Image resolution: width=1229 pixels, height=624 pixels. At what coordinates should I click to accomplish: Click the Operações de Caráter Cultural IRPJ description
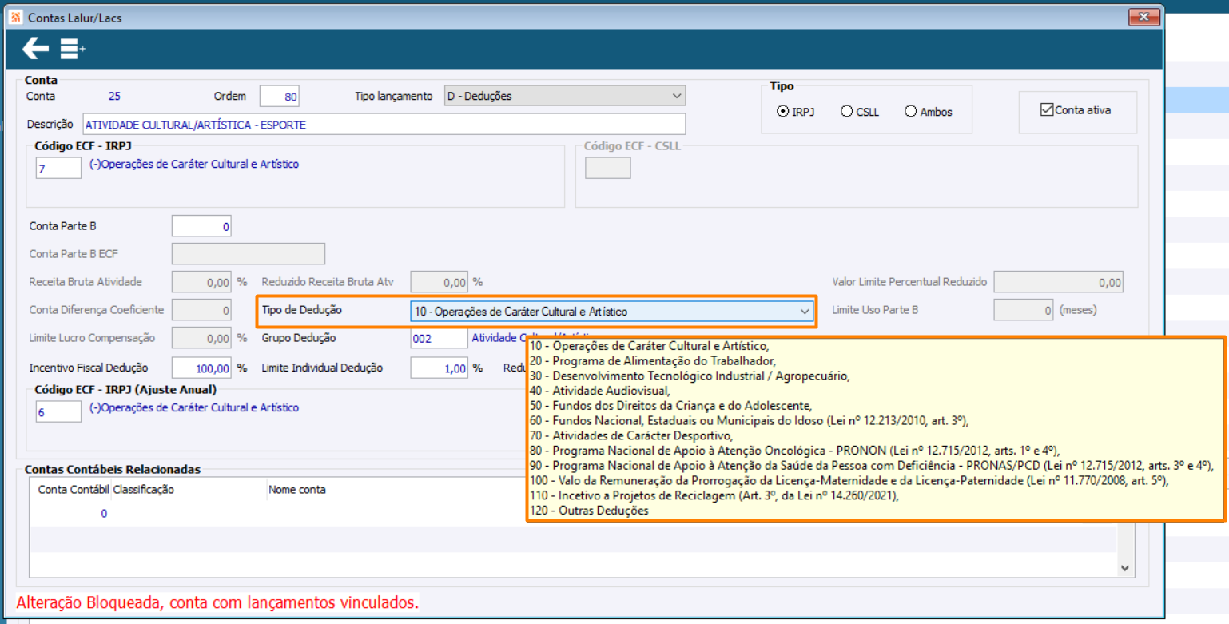(x=194, y=165)
